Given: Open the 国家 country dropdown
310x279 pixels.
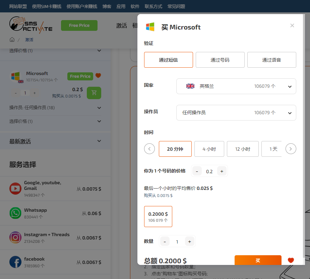Looking at the screenshot, I should (236, 86).
